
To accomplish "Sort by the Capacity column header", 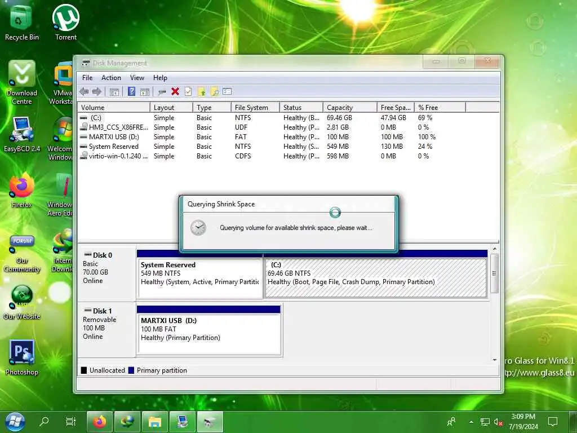I will pos(350,108).
